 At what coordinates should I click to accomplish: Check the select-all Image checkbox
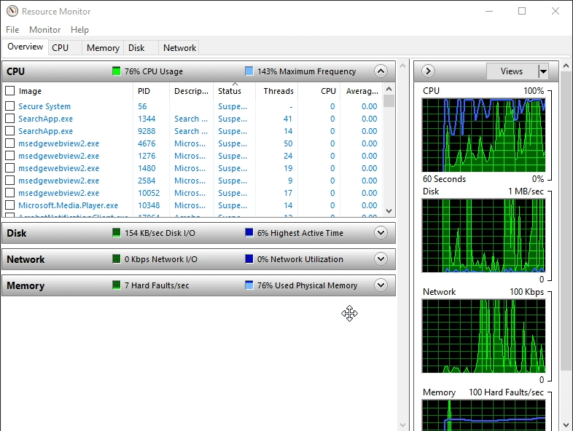(10, 90)
